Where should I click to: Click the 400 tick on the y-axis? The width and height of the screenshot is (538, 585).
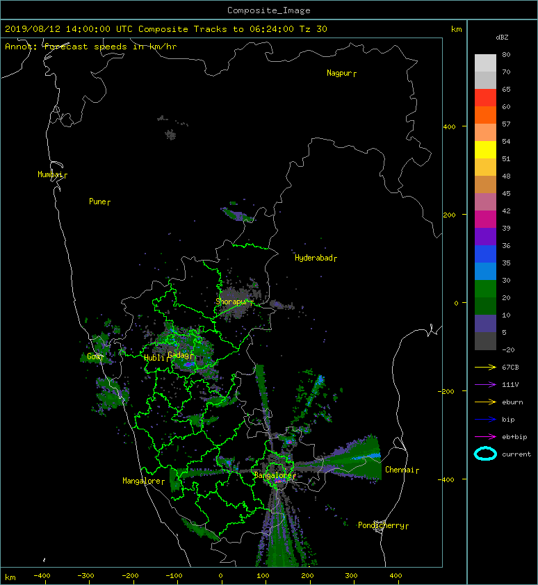click(450, 127)
